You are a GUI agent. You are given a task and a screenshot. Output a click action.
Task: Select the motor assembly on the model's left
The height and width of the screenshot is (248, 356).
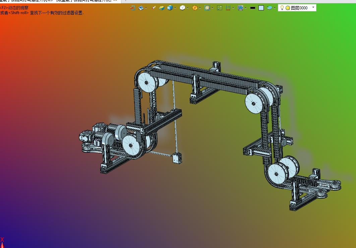pyautogui.click(x=102, y=135)
